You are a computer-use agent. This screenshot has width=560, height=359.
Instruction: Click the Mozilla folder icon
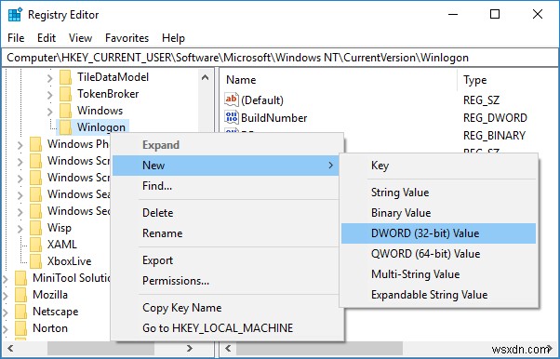point(20,295)
